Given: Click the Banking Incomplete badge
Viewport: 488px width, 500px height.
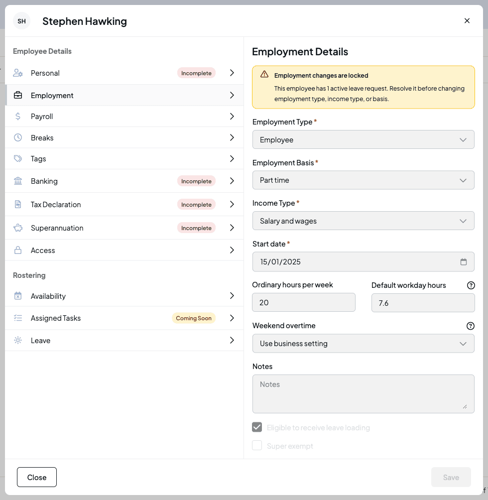Looking at the screenshot, I should coord(196,181).
